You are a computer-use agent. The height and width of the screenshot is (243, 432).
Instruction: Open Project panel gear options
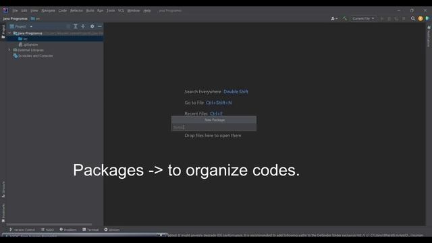[92, 26]
